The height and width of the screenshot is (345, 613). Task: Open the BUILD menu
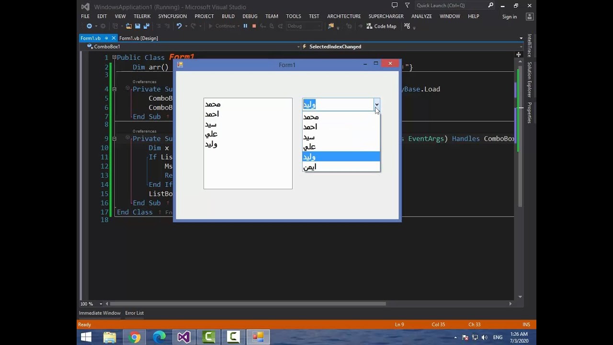coord(228,16)
